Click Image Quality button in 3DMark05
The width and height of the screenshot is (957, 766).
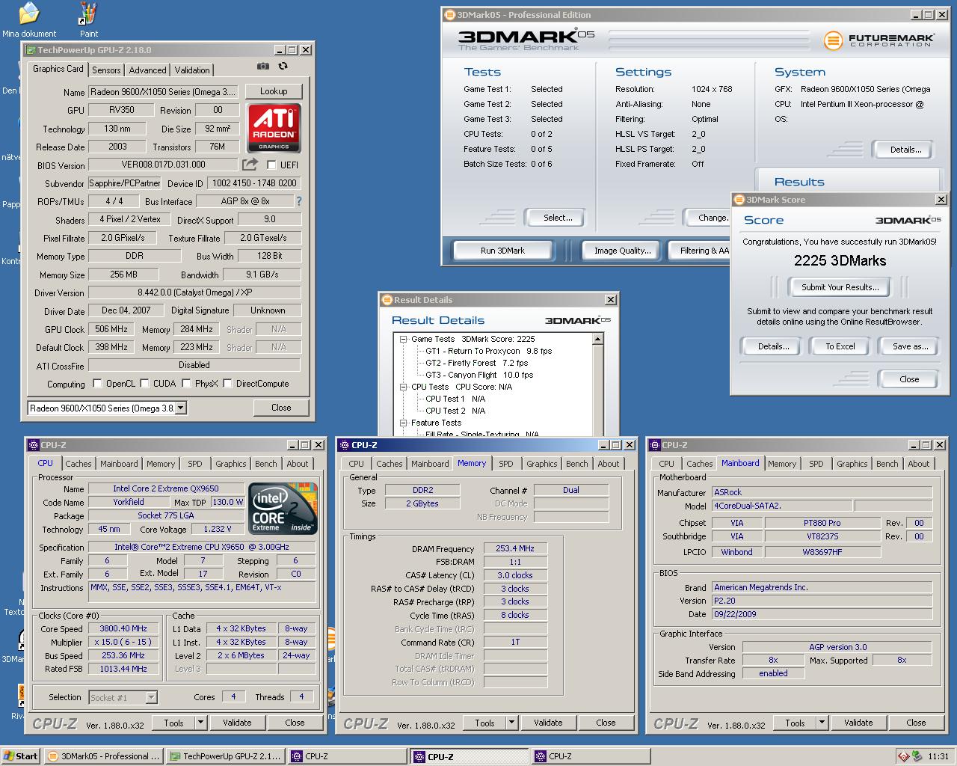point(622,251)
